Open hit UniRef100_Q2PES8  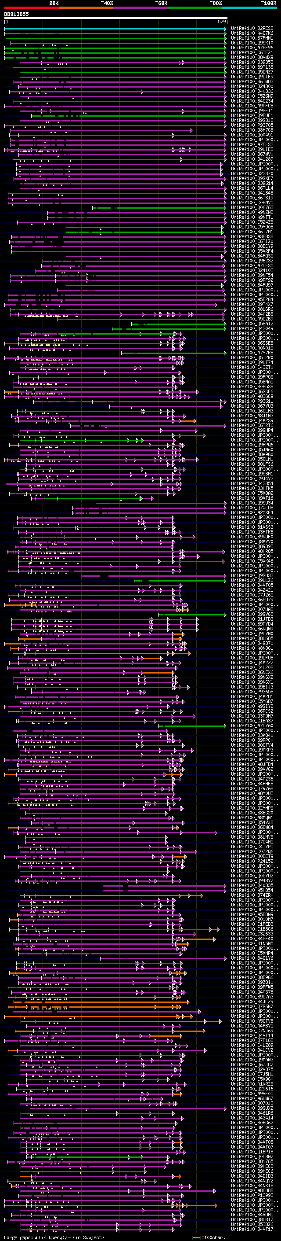click(252, 29)
